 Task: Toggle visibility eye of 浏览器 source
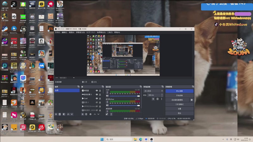pos(97,91)
